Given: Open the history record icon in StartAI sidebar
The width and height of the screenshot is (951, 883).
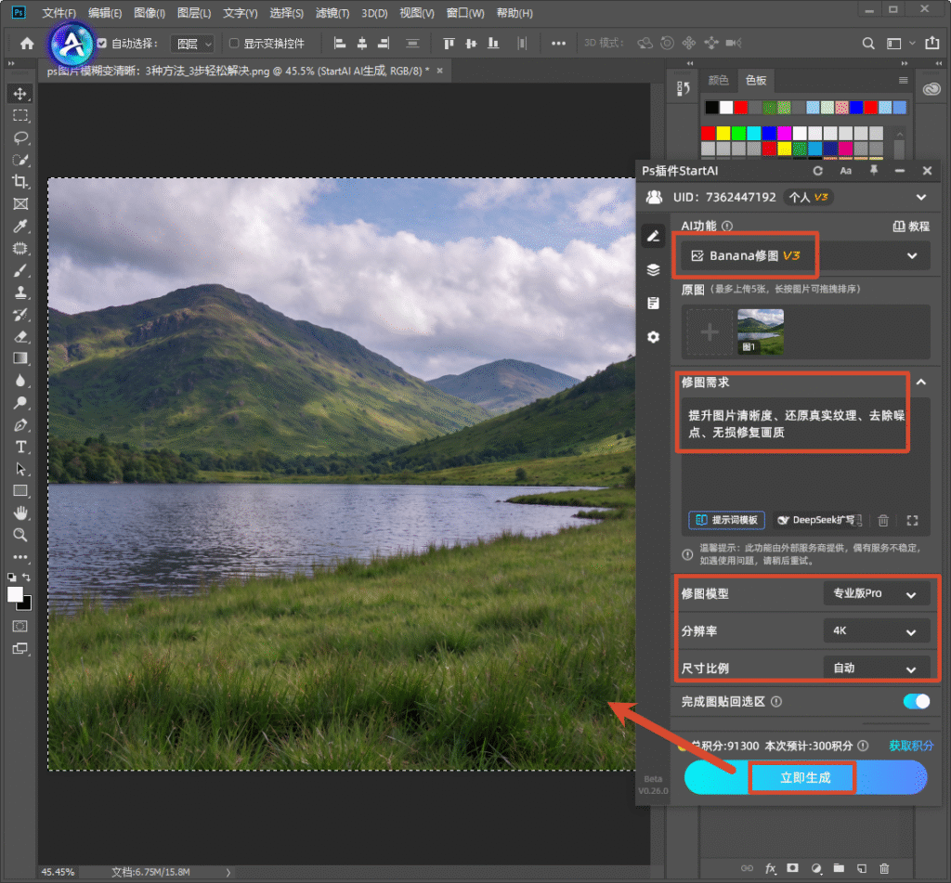Looking at the screenshot, I should [x=653, y=304].
